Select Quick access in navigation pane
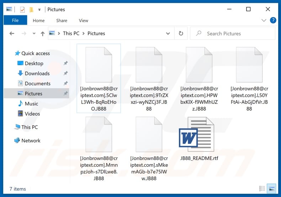The height and width of the screenshot is (197, 281). coord(36,53)
